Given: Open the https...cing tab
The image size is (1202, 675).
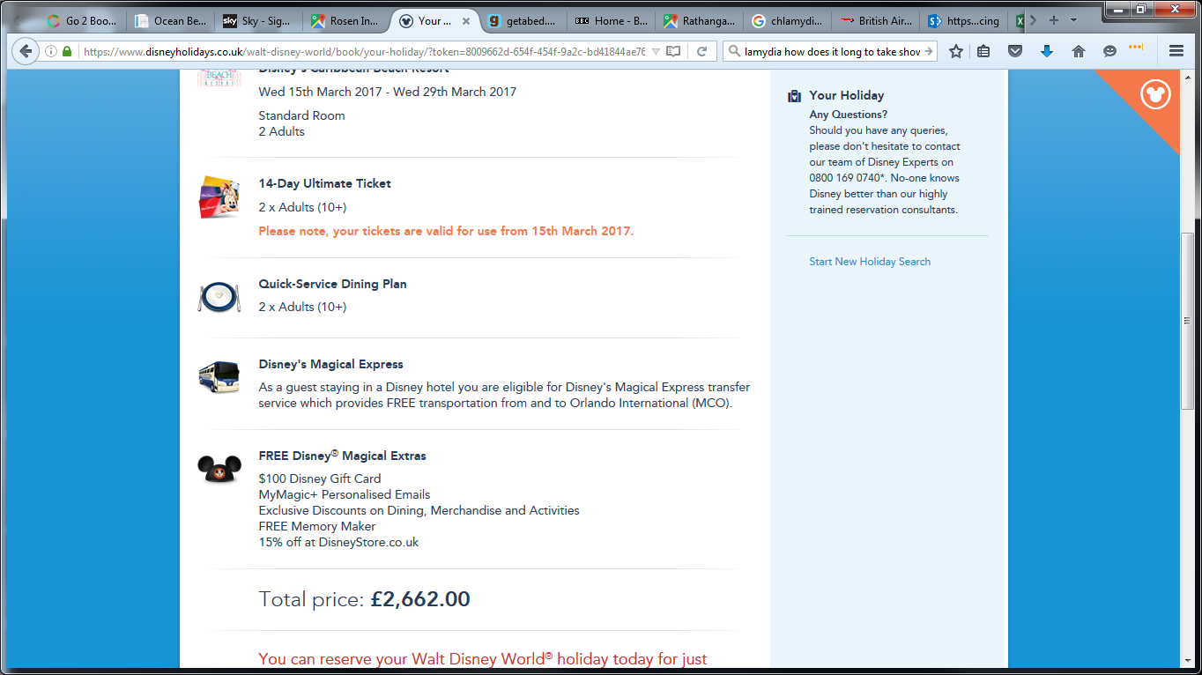Looking at the screenshot, I should coord(963,20).
